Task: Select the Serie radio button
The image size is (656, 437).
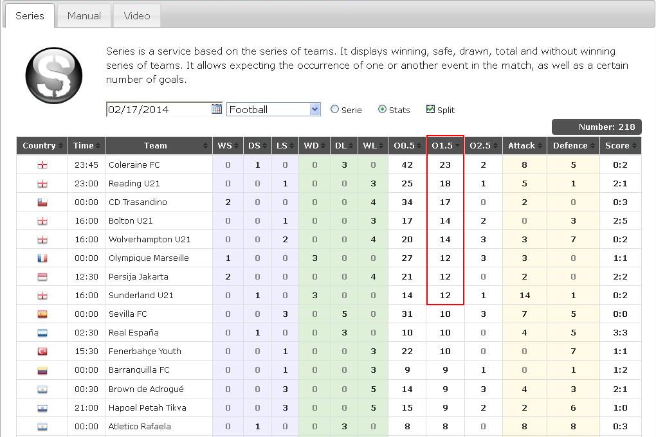Action: coord(334,109)
